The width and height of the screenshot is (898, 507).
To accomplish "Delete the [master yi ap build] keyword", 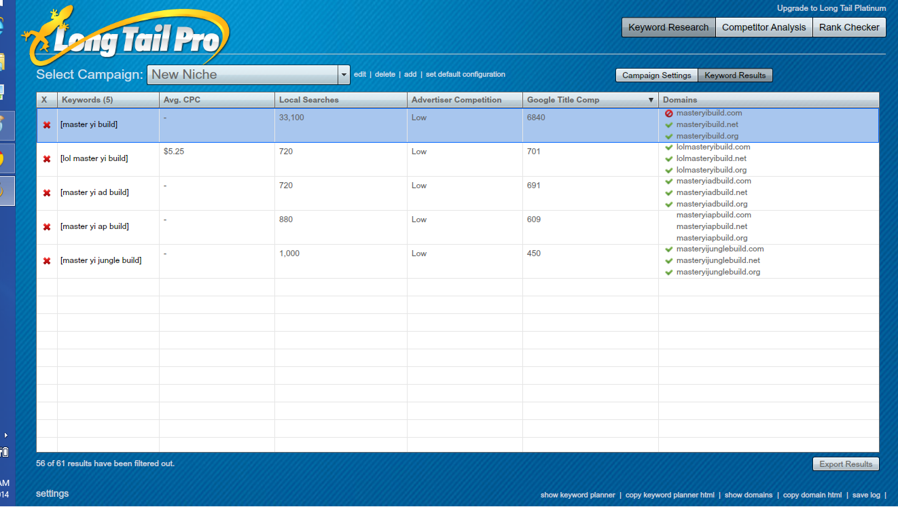I will [47, 227].
